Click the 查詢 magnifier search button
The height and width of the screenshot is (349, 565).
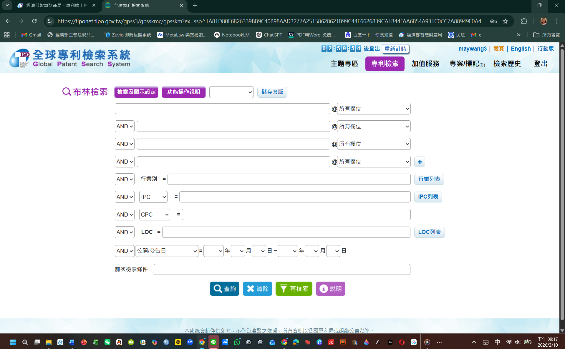click(224, 289)
